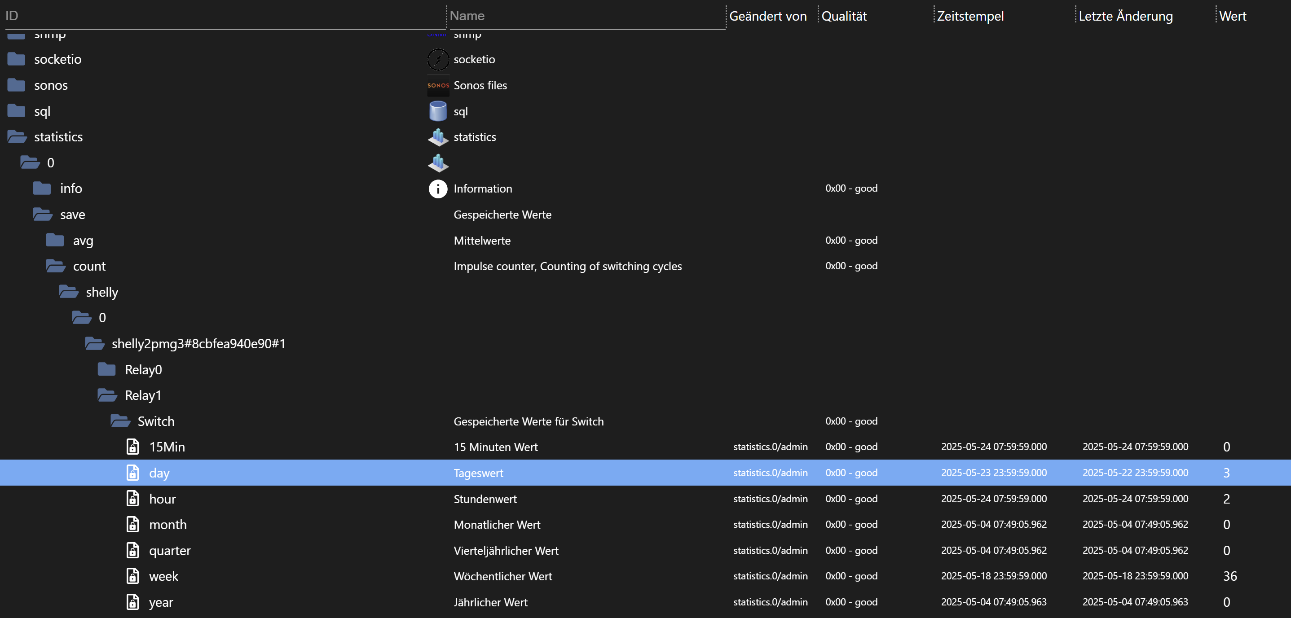Click the Letzte Änderung column header
This screenshot has height=618, width=1291.
[1125, 16]
